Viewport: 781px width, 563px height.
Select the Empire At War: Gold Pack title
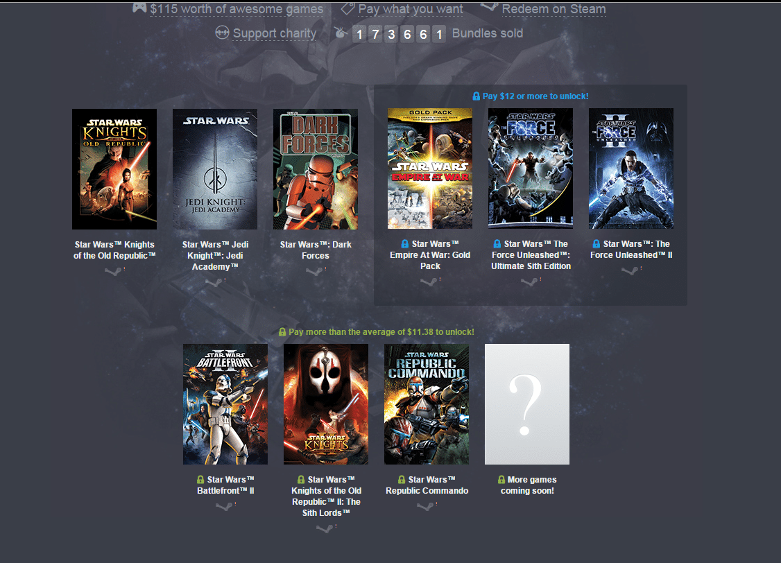[430, 255]
